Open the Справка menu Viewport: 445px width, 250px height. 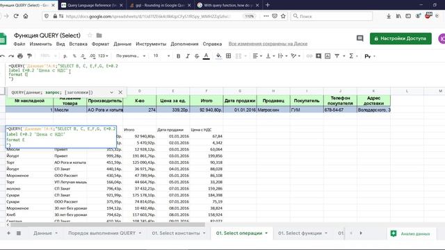[212, 44]
